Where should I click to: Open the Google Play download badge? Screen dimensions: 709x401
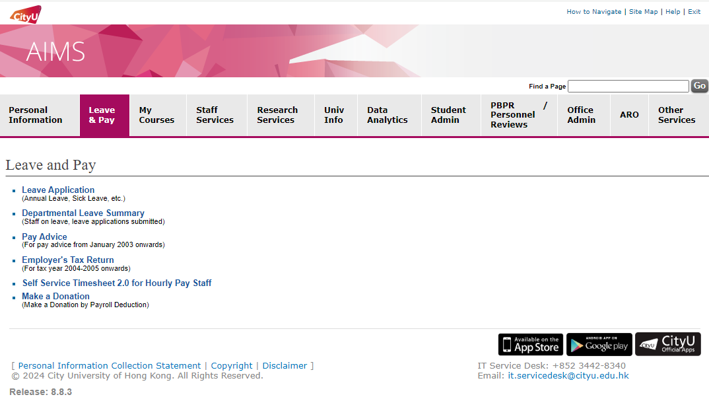[x=599, y=344]
